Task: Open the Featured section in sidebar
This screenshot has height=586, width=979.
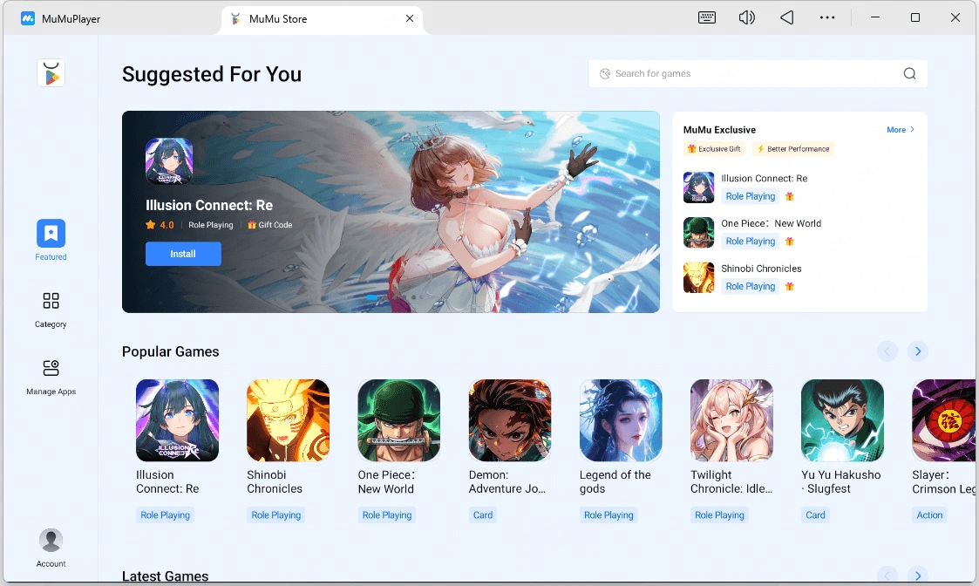Action: [51, 240]
